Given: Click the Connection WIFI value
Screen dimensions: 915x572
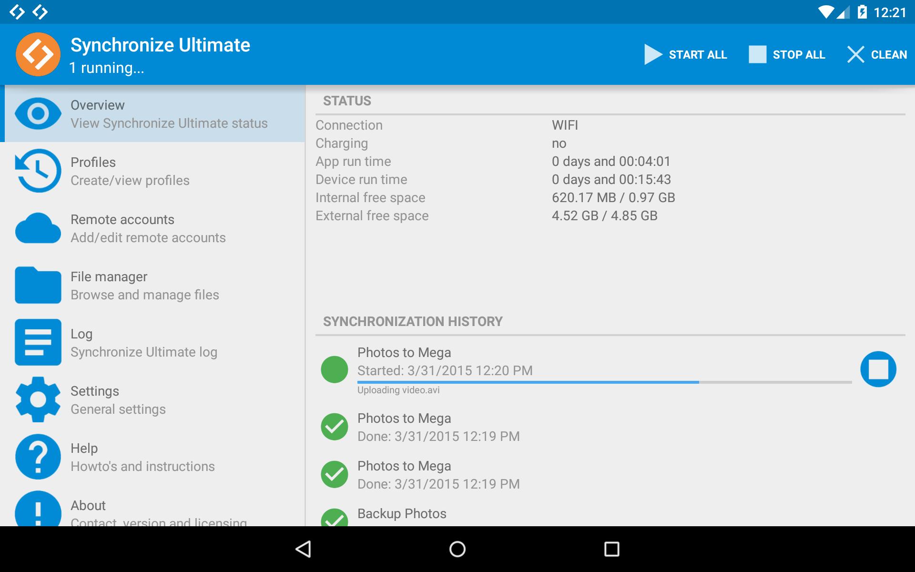Looking at the screenshot, I should 565,125.
